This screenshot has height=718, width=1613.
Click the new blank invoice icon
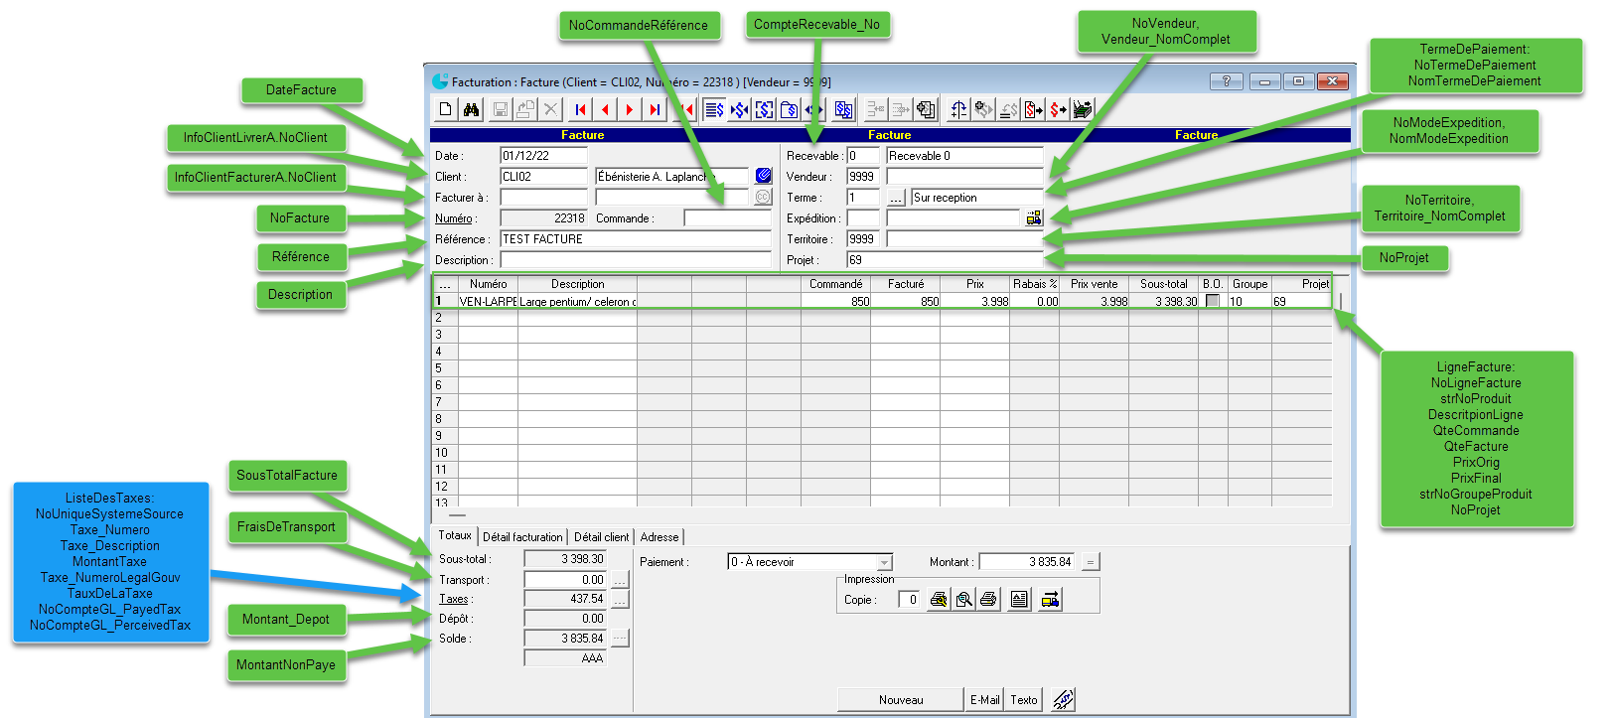tap(446, 109)
